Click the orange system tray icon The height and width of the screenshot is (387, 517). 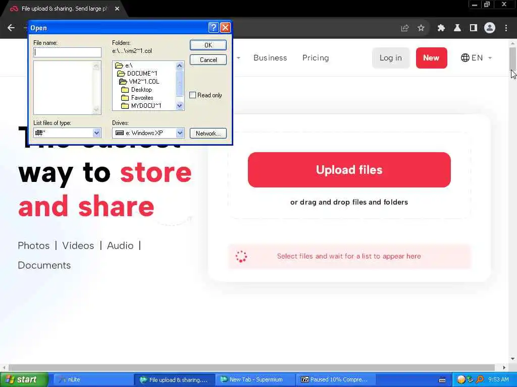click(x=461, y=380)
